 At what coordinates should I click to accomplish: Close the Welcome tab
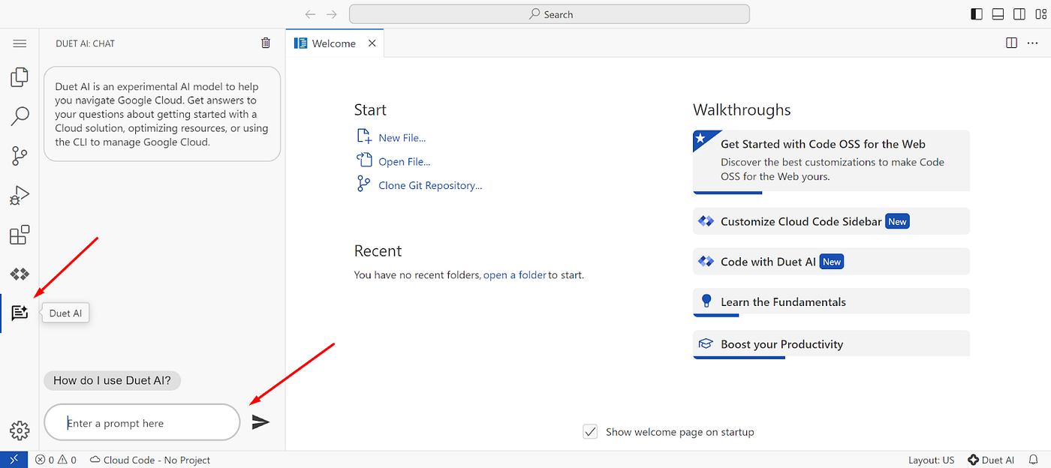click(x=372, y=43)
